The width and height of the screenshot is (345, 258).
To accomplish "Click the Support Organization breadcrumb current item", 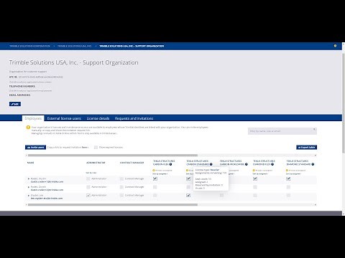I will [x=132, y=46].
